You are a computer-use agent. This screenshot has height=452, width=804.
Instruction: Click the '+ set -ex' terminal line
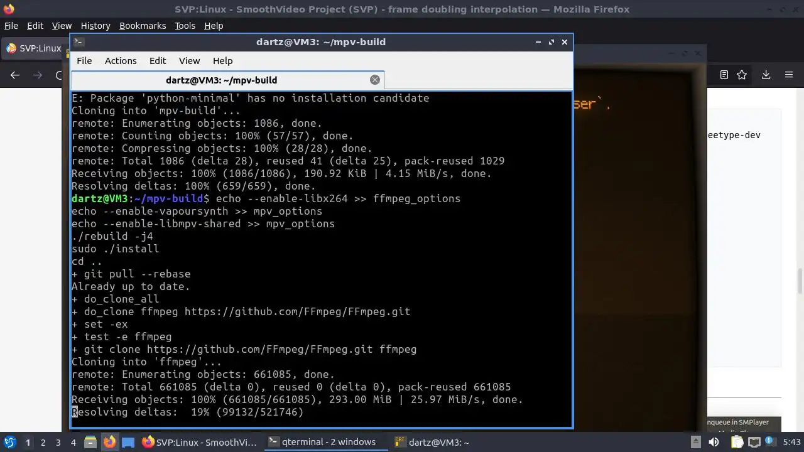pos(100,324)
